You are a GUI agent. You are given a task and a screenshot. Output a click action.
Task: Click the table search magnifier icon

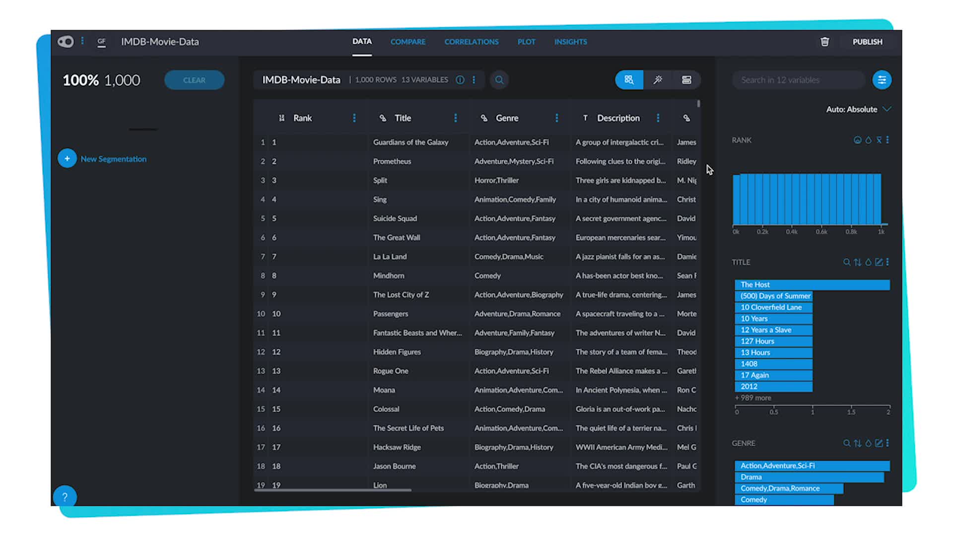pyautogui.click(x=499, y=80)
